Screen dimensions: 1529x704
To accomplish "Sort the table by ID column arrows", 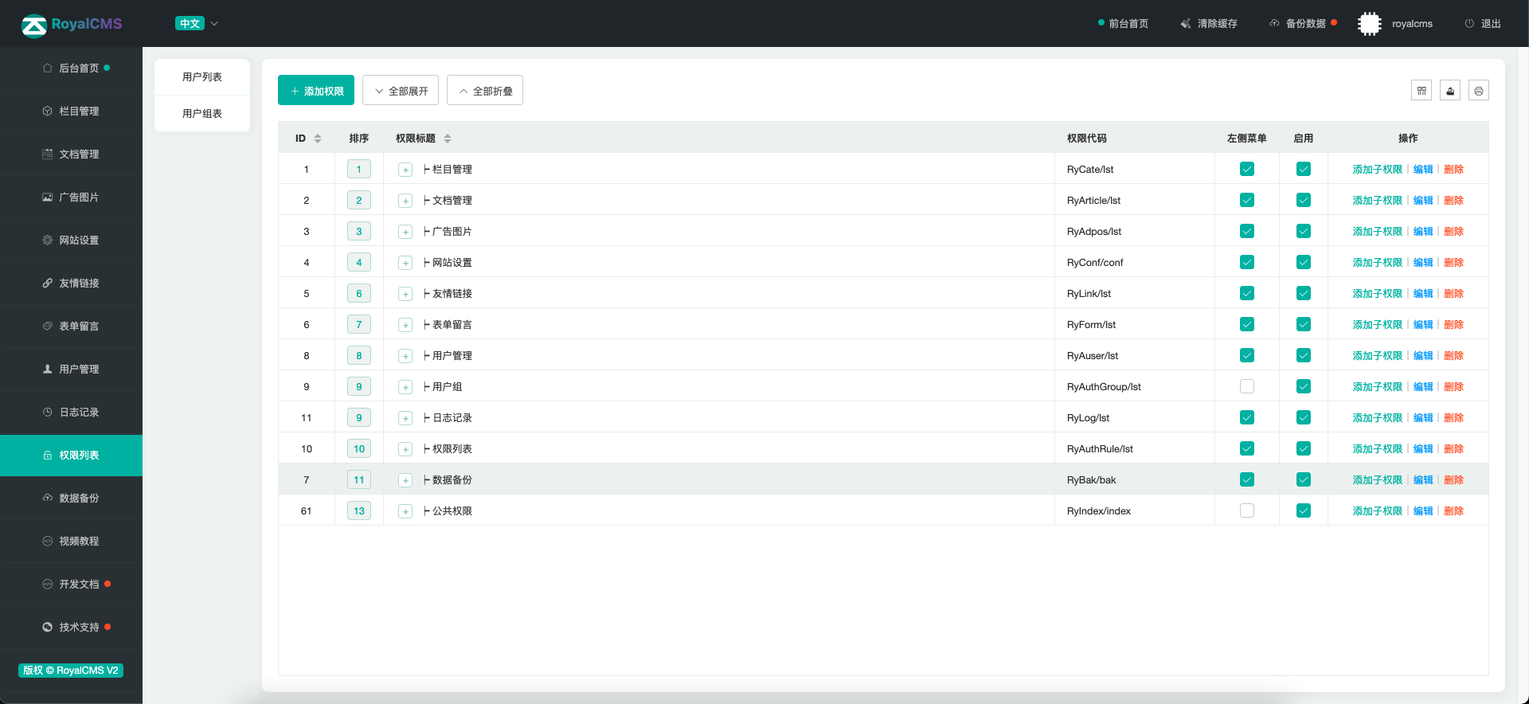I will point(318,139).
